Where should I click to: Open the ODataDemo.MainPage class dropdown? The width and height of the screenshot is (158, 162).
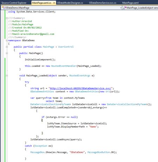tap(121, 8)
